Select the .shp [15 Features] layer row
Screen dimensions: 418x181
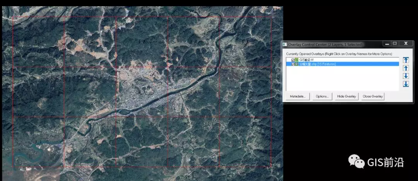(x=343, y=64)
